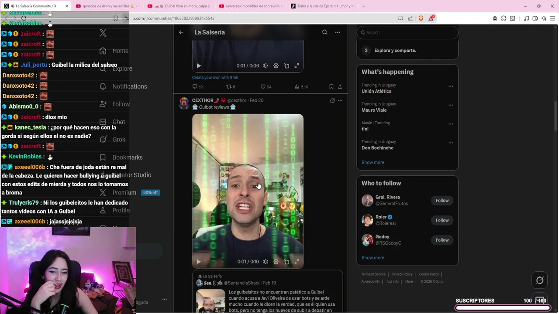Image resolution: width=559 pixels, height=314 pixels.
Task: Open Notifications in X sidebar
Action: [123, 86]
